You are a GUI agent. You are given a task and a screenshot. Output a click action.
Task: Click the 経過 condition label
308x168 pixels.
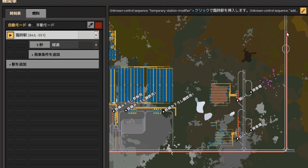[56, 45]
